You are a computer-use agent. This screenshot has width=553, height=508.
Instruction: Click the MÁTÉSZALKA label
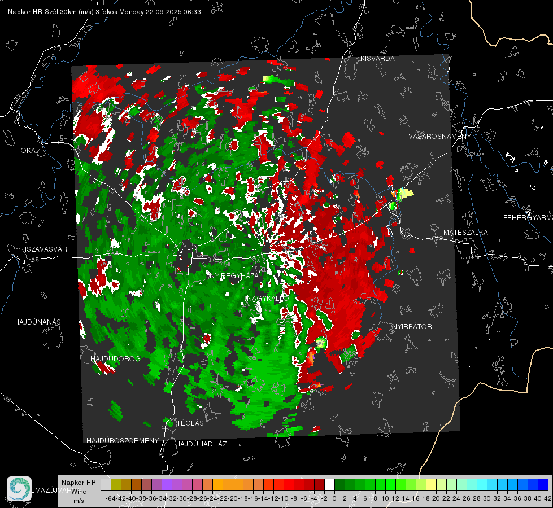[465, 233]
